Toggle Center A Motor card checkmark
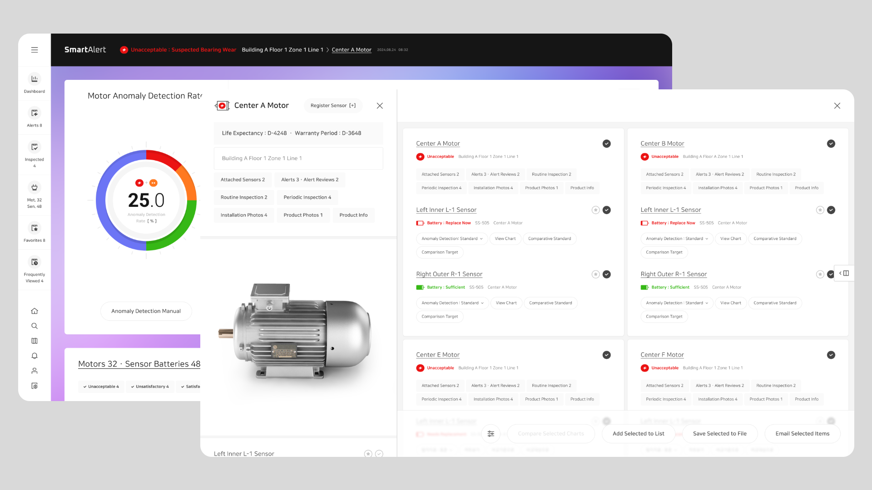Viewport: 872px width, 490px height. (606, 144)
